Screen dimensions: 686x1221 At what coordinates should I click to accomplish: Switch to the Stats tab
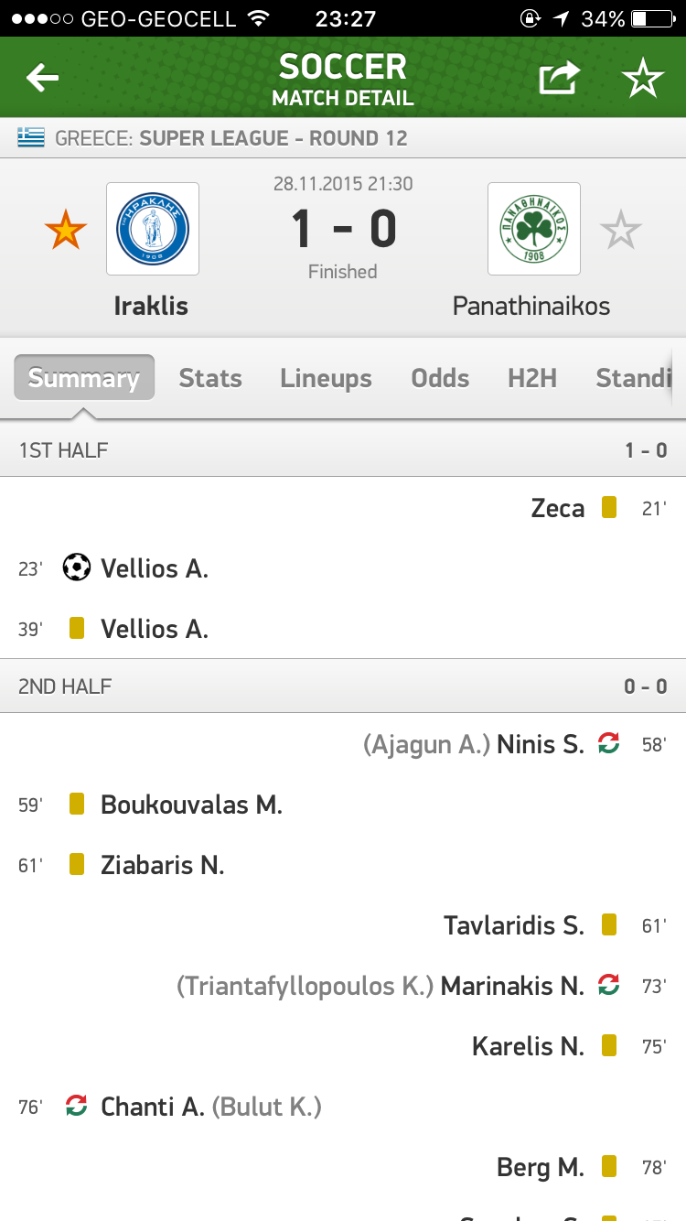pyautogui.click(x=210, y=378)
